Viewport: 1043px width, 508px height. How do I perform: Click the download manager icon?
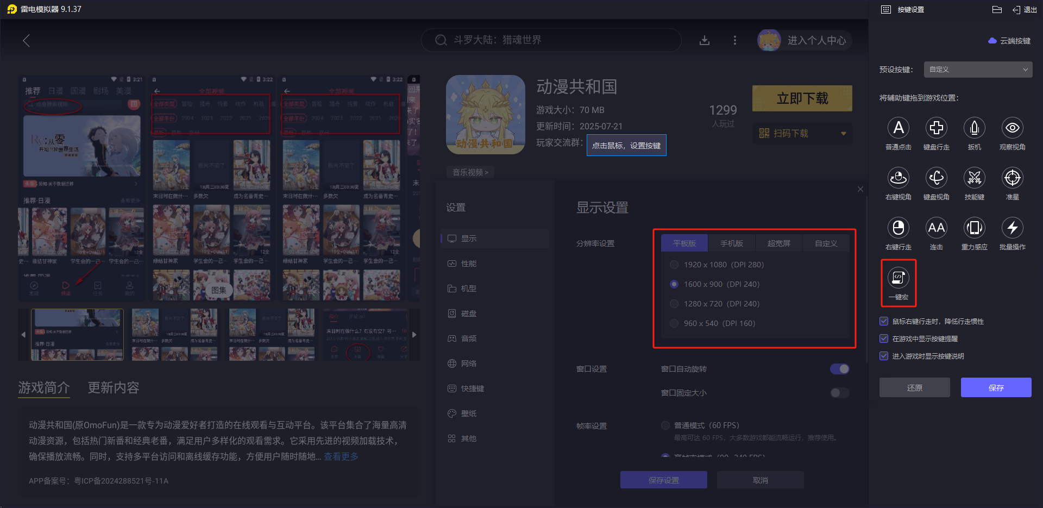coord(705,40)
